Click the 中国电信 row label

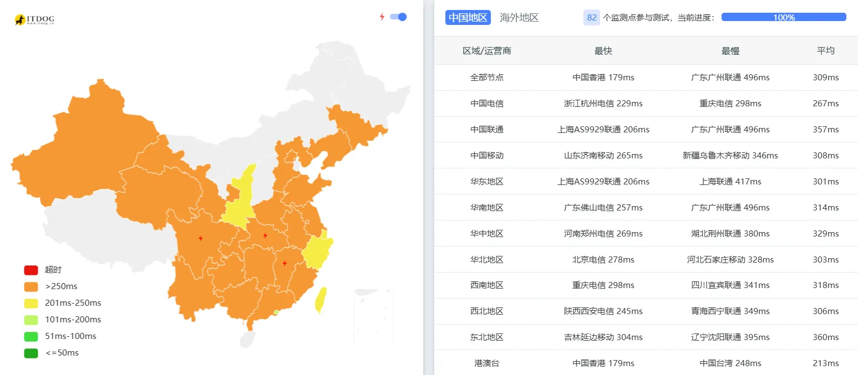pyautogui.click(x=487, y=104)
